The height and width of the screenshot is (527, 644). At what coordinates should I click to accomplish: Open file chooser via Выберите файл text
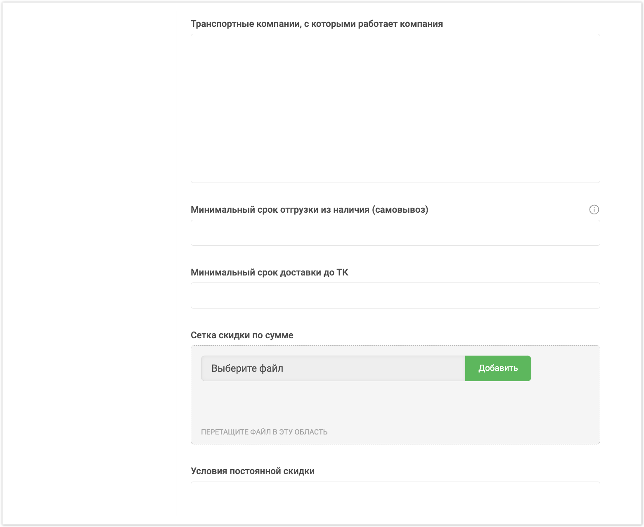(247, 368)
